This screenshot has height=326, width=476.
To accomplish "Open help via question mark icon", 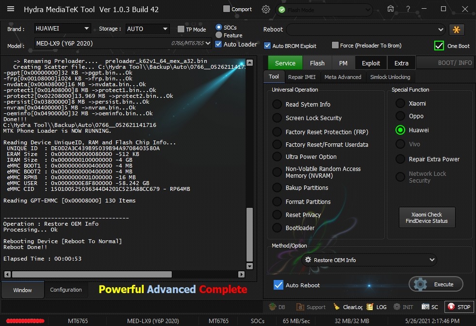I will tap(408, 9).
